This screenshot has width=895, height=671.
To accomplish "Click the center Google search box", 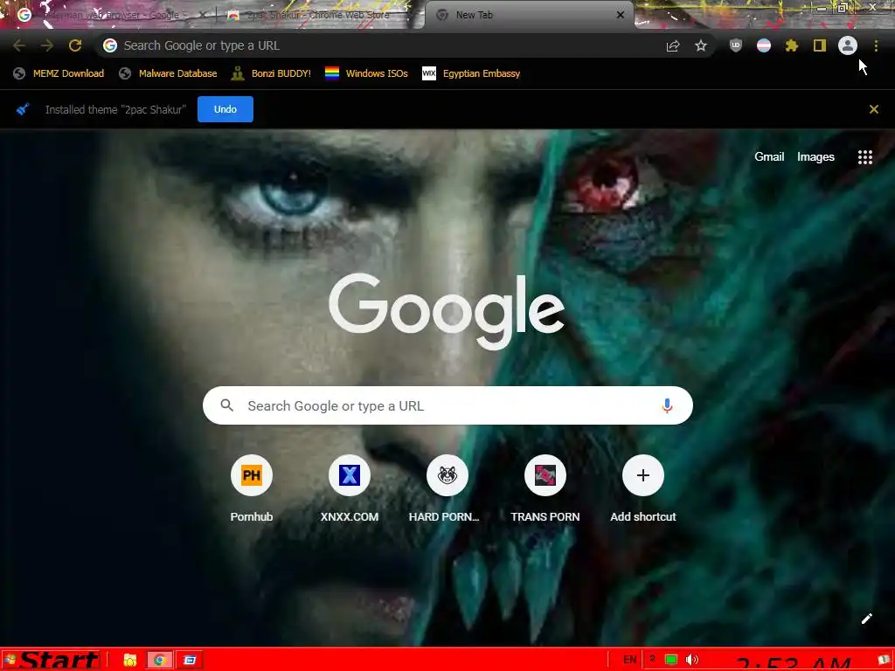I will point(447,405).
